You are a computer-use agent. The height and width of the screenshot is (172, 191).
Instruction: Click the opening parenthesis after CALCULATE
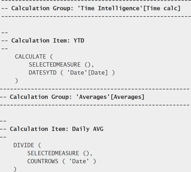coord(51,57)
